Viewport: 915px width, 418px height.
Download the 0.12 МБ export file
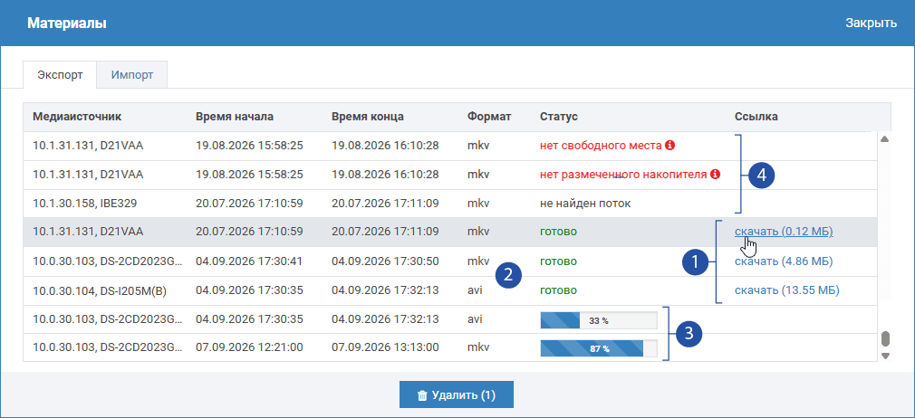(x=784, y=232)
